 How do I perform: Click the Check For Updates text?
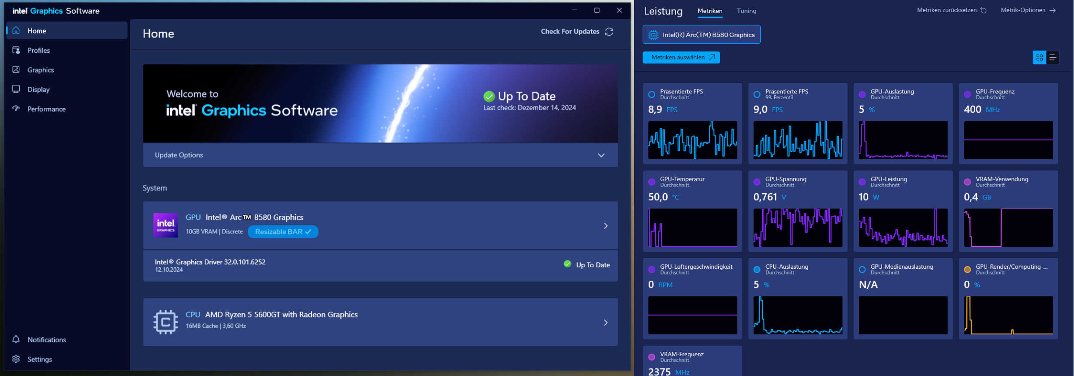570,31
